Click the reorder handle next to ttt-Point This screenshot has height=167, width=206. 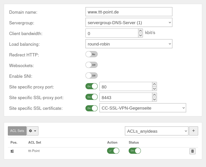point(12,151)
